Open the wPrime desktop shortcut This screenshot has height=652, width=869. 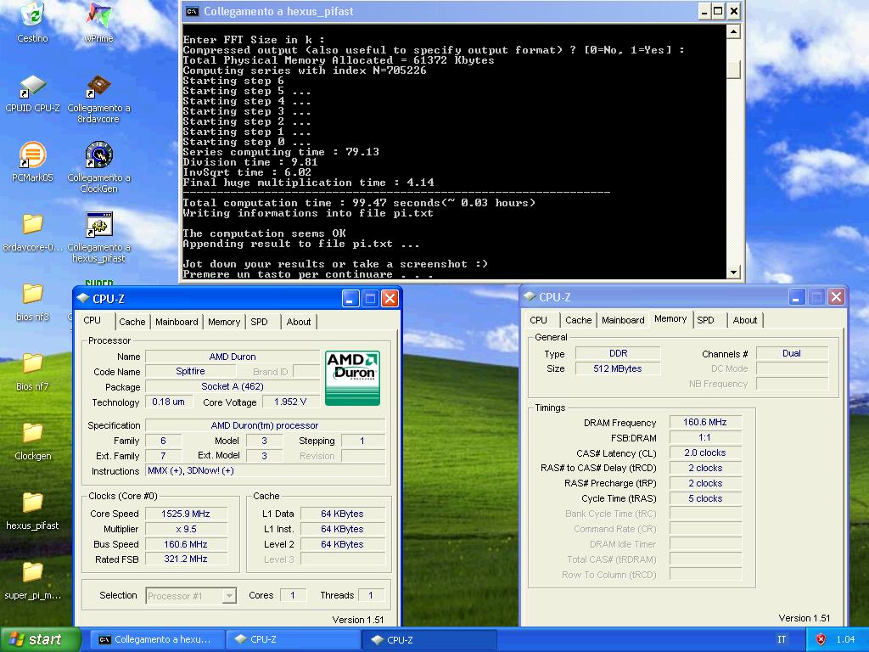pyautogui.click(x=98, y=22)
